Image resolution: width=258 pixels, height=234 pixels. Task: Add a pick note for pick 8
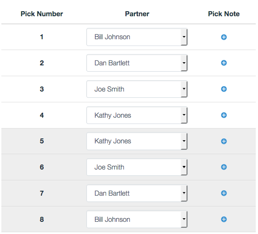pyautogui.click(x=224, y=219)
